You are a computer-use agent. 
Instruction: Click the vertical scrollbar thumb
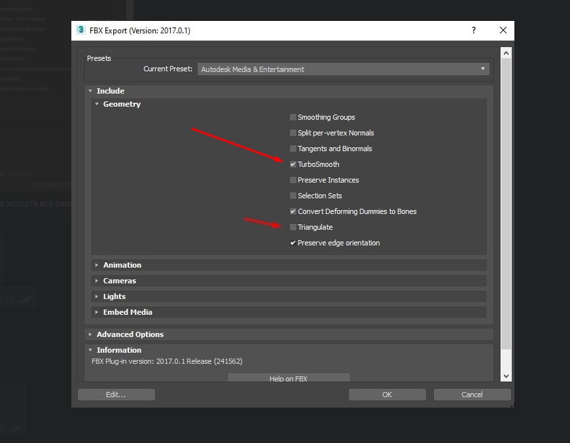506,204
